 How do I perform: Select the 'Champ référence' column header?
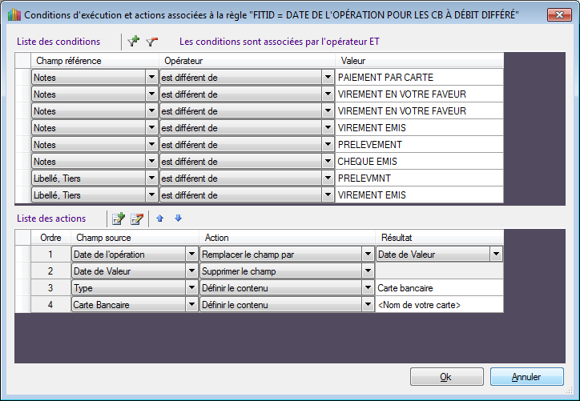click(x=95, y=60)
